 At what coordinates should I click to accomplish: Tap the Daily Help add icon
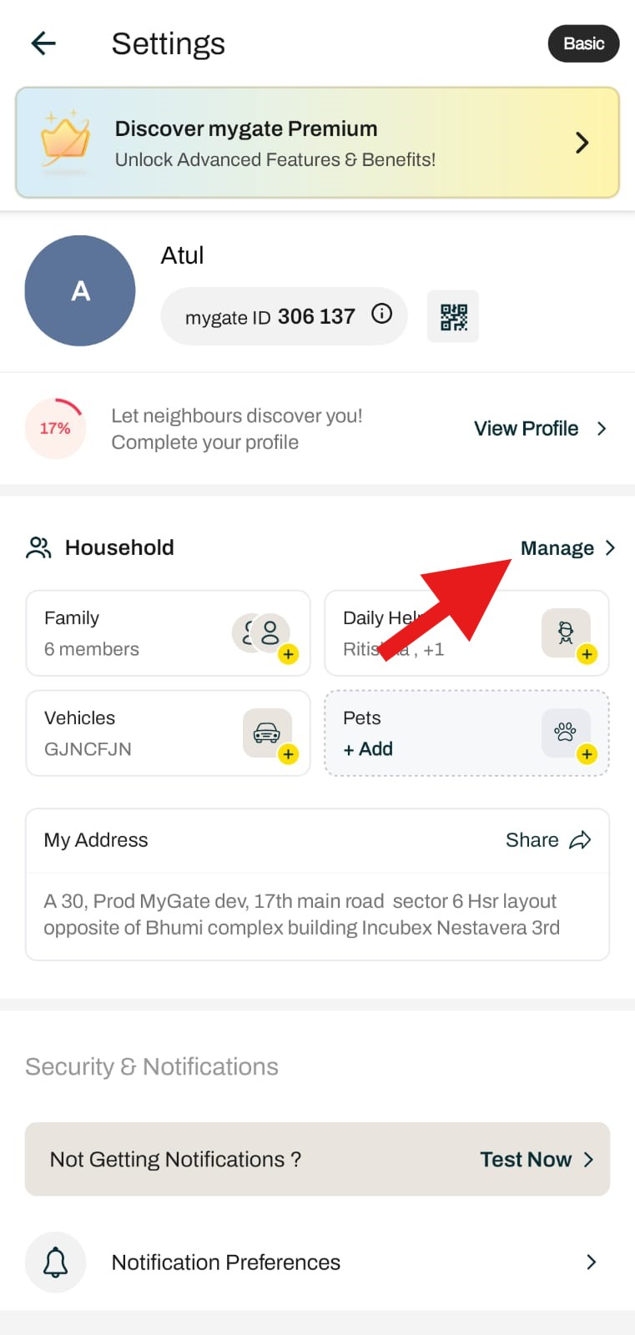(x=587, y=654)
